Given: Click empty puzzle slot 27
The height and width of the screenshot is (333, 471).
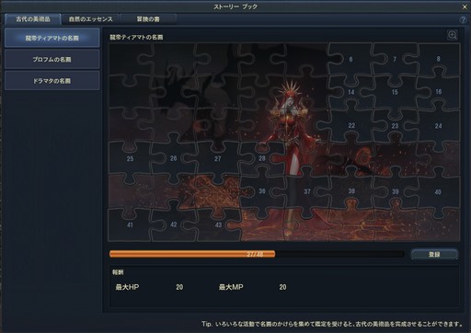Looking at the screenshot, I should tap(217, 158).
